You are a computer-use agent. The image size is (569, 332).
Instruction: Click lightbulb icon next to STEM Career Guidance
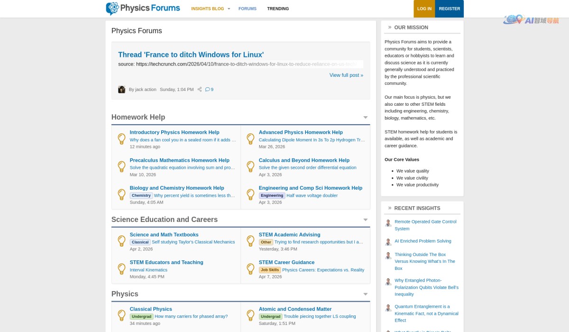[x=250, y=269]
